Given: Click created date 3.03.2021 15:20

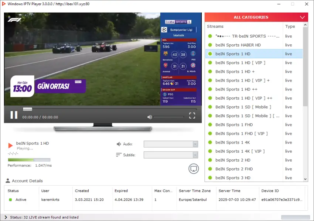Looking at the screenshot, I should pos(89,200).
